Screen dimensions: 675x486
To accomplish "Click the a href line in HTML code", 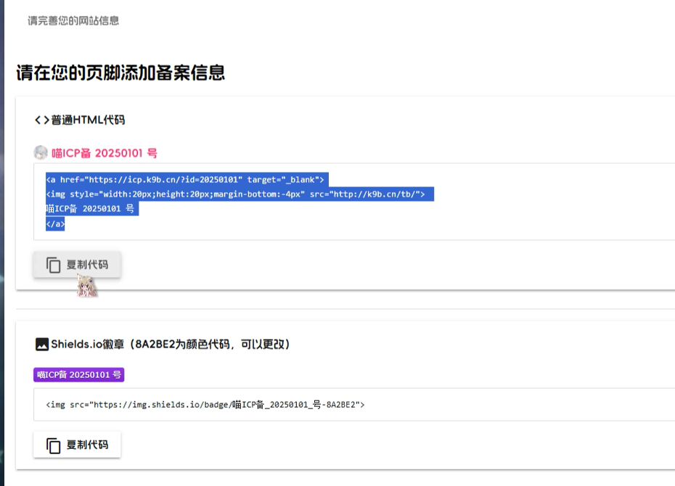I will click(187, 180).
